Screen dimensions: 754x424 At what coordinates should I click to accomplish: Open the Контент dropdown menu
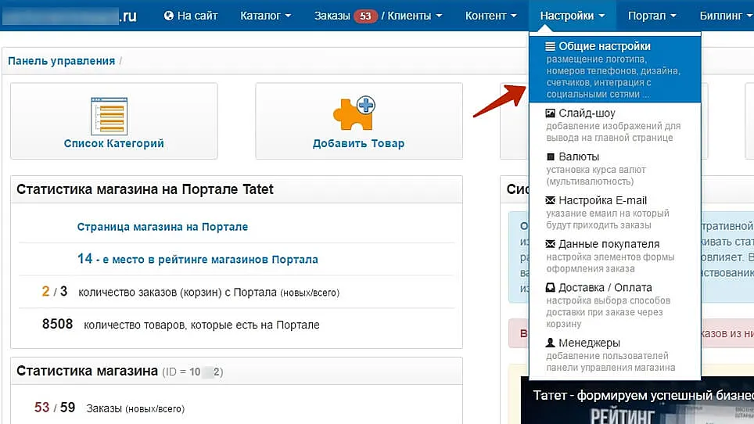(490, 16)
